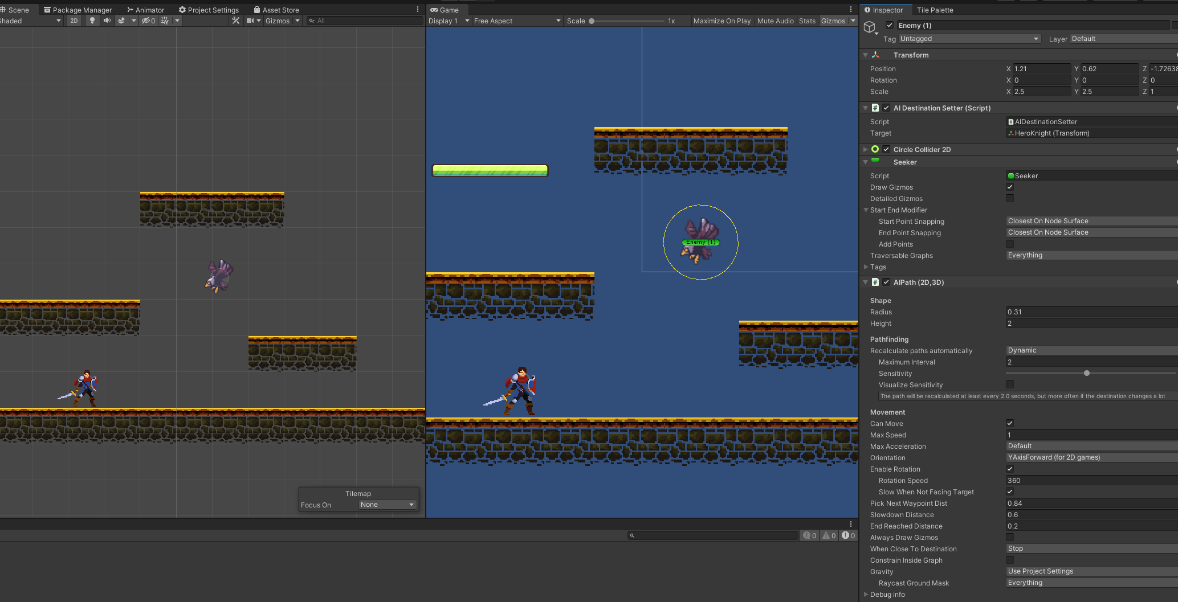Toggle scene effects (skybox/fog) icon
This screenshot has width=1178, height=602.
[121, 21]
